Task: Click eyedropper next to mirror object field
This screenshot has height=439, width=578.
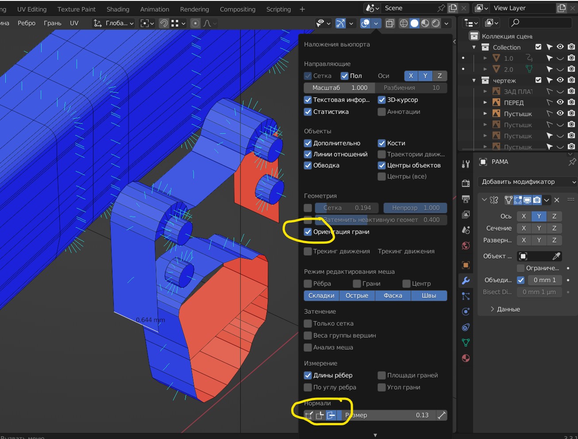Action: point(556,256)
